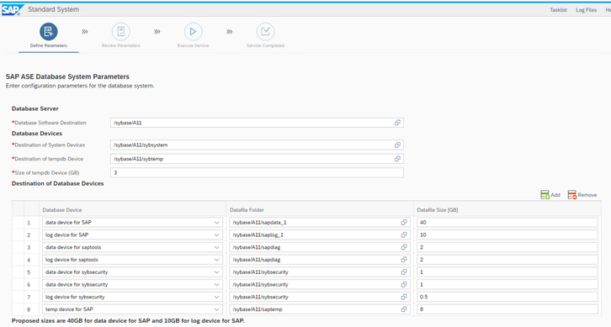
Task: Click the 'Destination of Database Devices' heading
Action: (58, 183)
